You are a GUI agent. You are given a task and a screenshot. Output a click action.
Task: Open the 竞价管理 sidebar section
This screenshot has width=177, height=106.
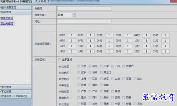click(x=16, y=87)
